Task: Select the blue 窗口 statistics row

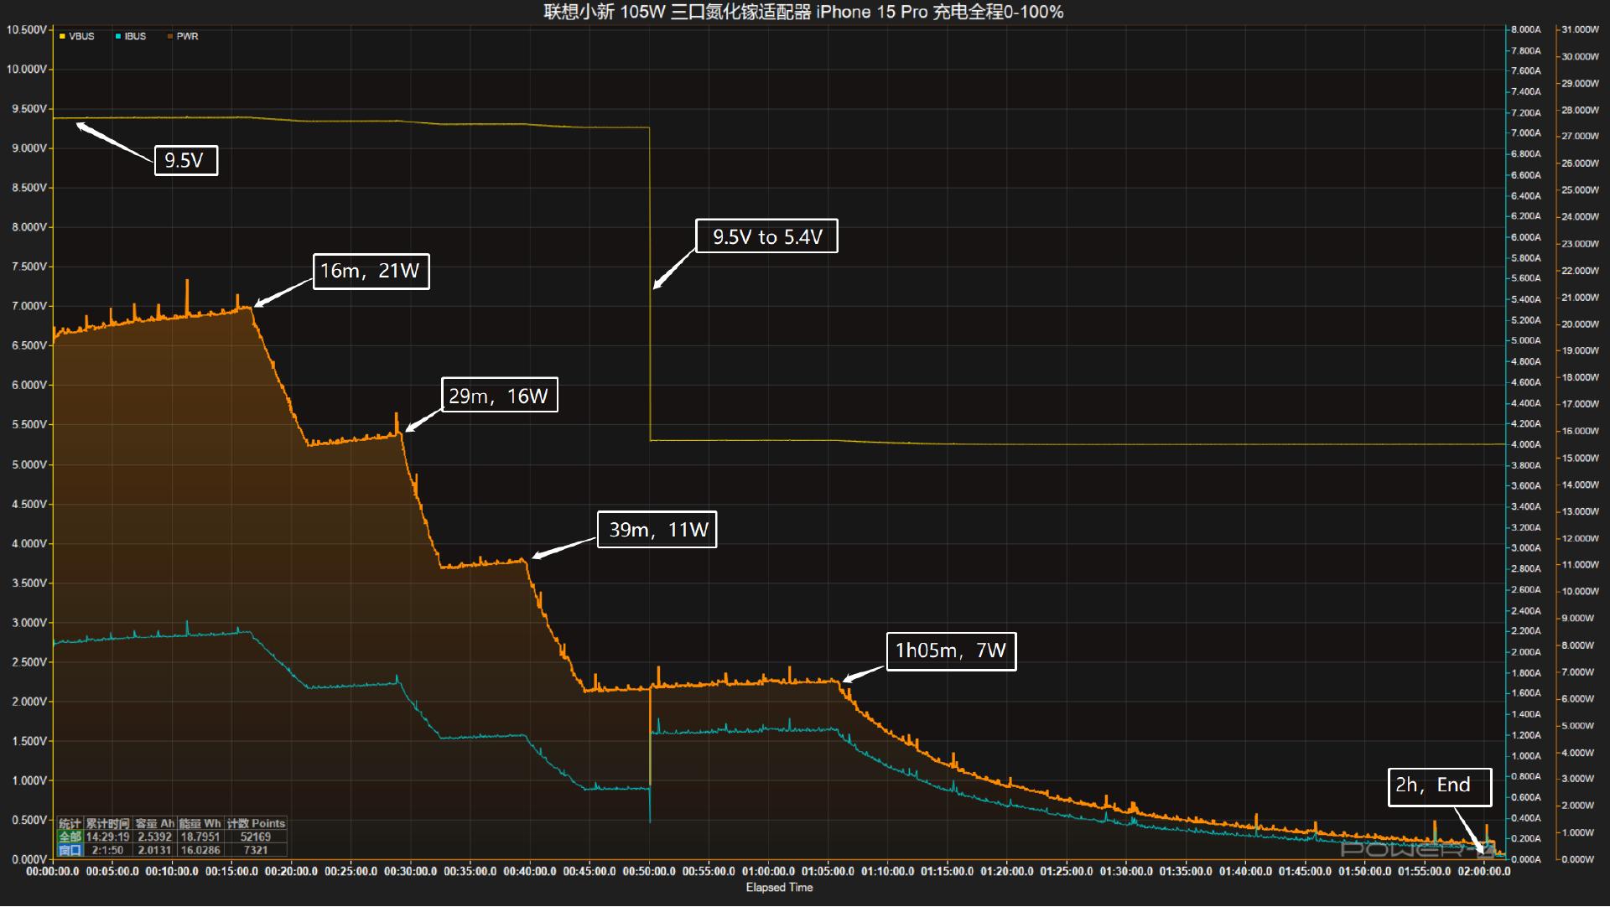Action: [70, 850]
